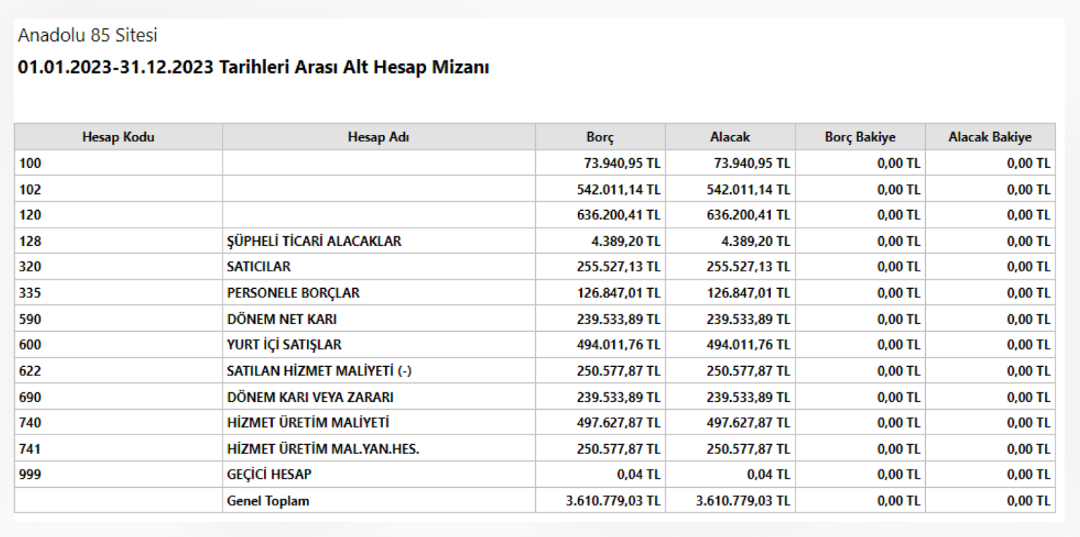Click the Alt Hesap Mizanı date heading
The width and height of the screenshot is (1080, 537).
pyautogui.click(x=253, y=68)
